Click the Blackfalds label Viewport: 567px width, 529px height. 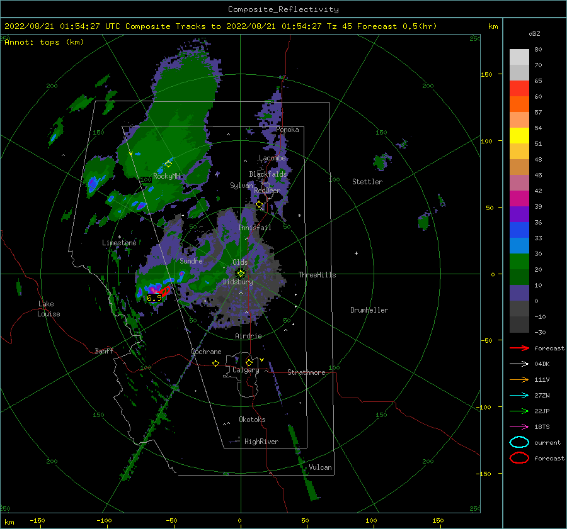tap(268, 174)
